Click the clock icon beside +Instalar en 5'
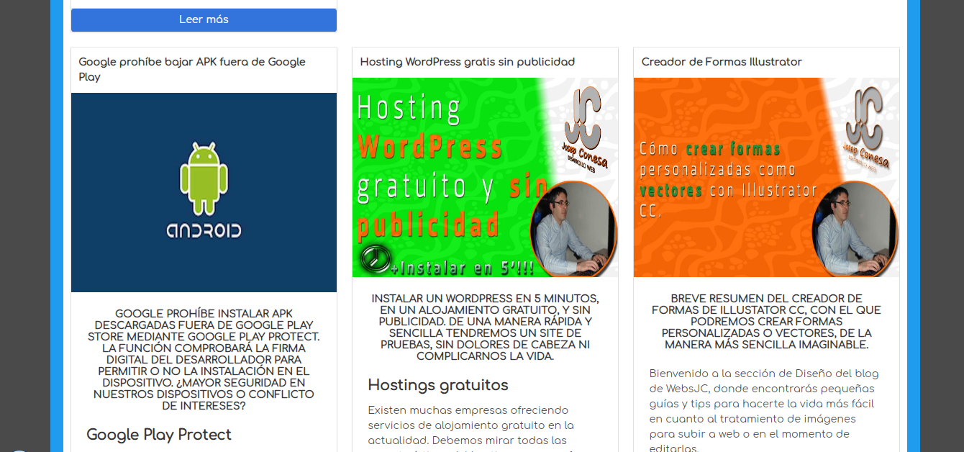The height and width of the screenshot is (452, 964). tap(373, 258)
